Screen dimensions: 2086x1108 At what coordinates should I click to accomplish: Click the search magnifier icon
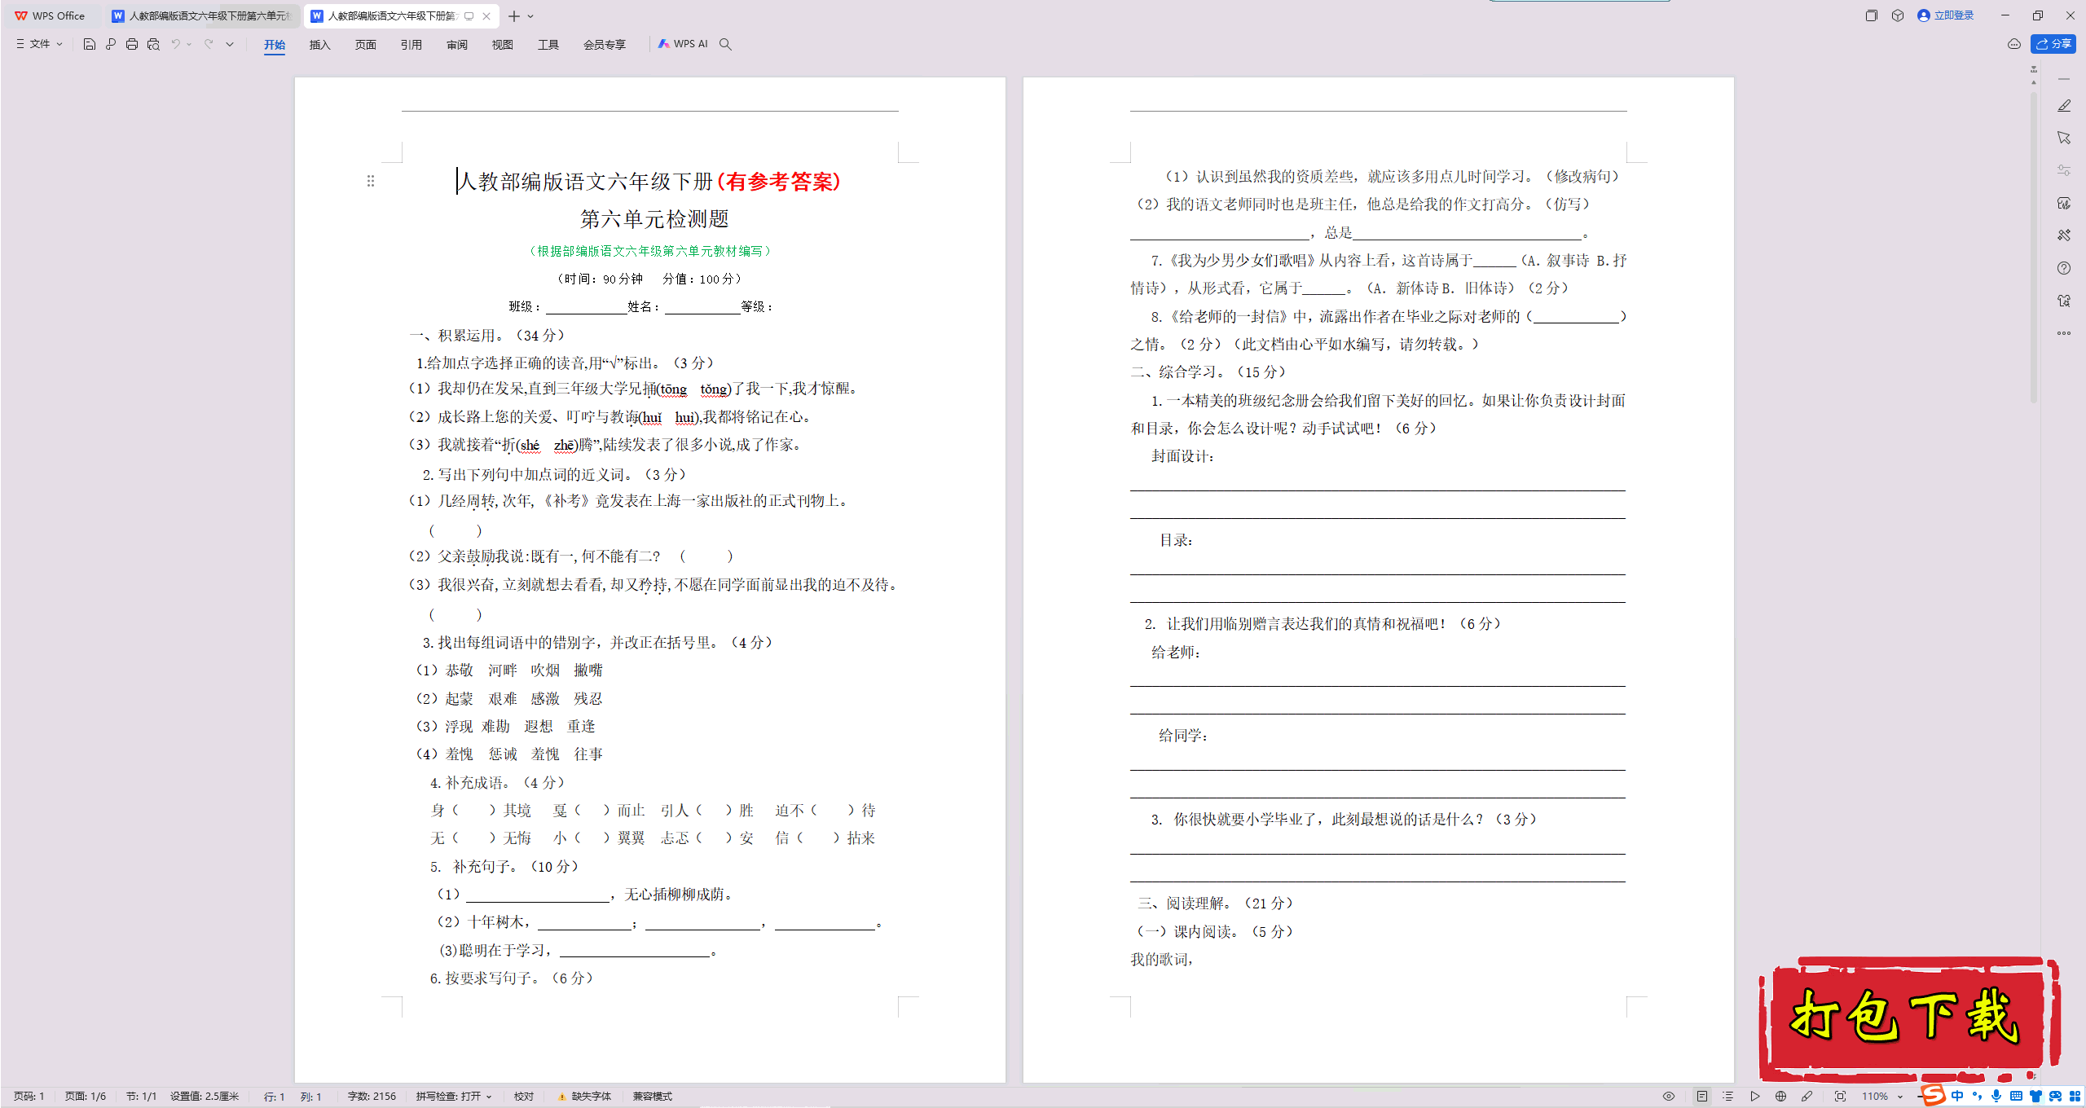coord(725,44)
